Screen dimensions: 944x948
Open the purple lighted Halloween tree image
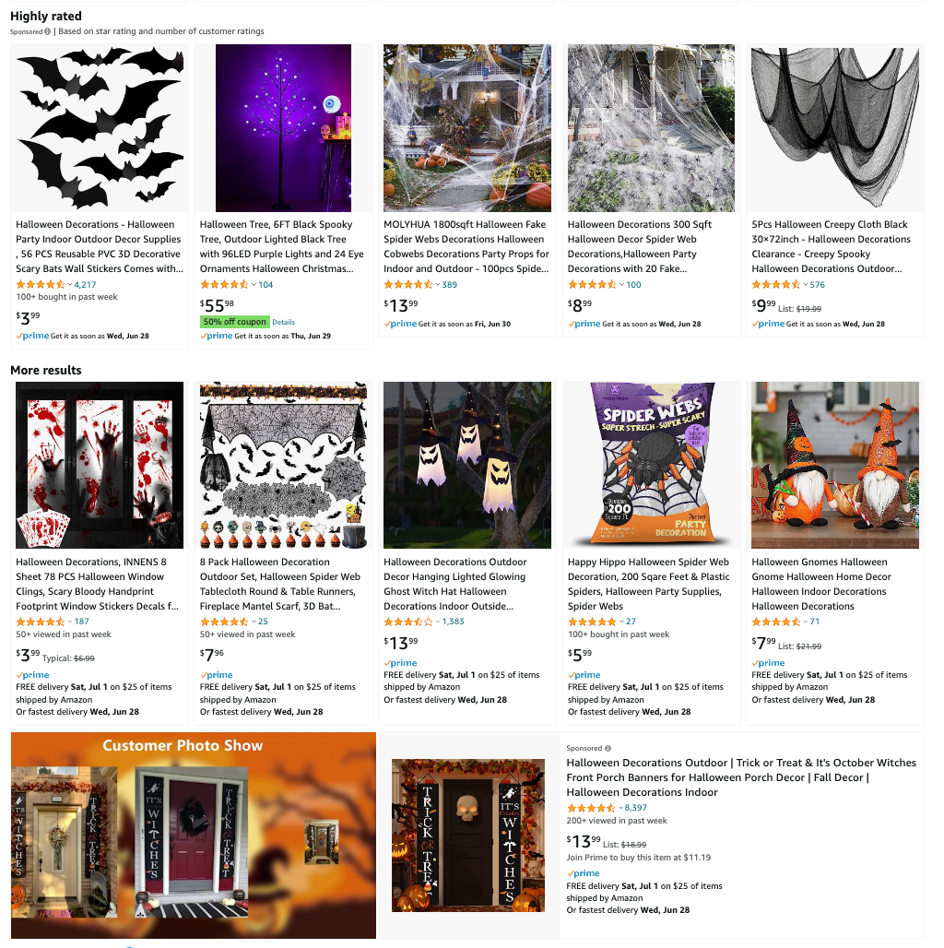pos(283,127)
